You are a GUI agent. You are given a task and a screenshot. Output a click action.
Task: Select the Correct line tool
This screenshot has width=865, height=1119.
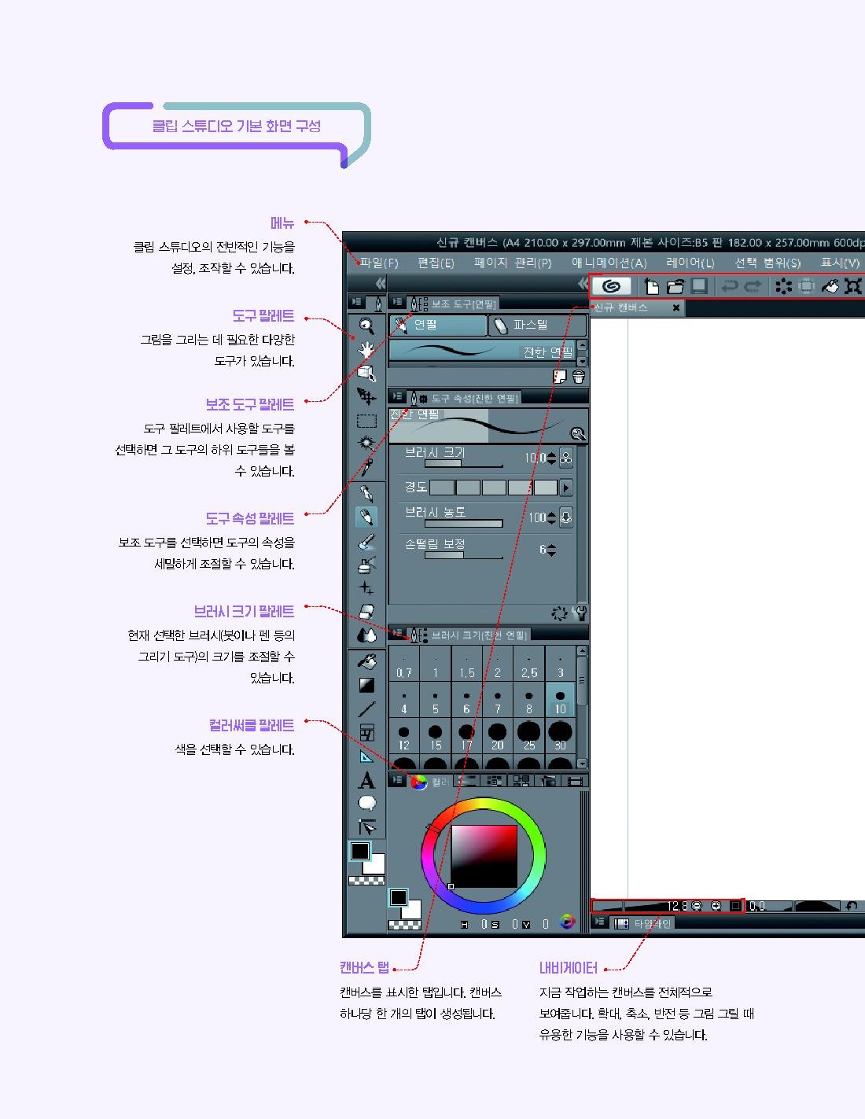pyautogui.click(x=366, y=827)
